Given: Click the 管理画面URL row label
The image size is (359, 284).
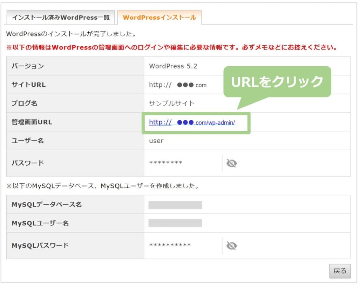Looking at the screenshot, I should coord(32,122).
